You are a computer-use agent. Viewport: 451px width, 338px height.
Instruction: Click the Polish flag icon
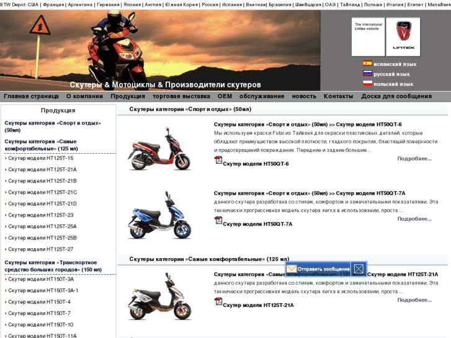(367, 83)
